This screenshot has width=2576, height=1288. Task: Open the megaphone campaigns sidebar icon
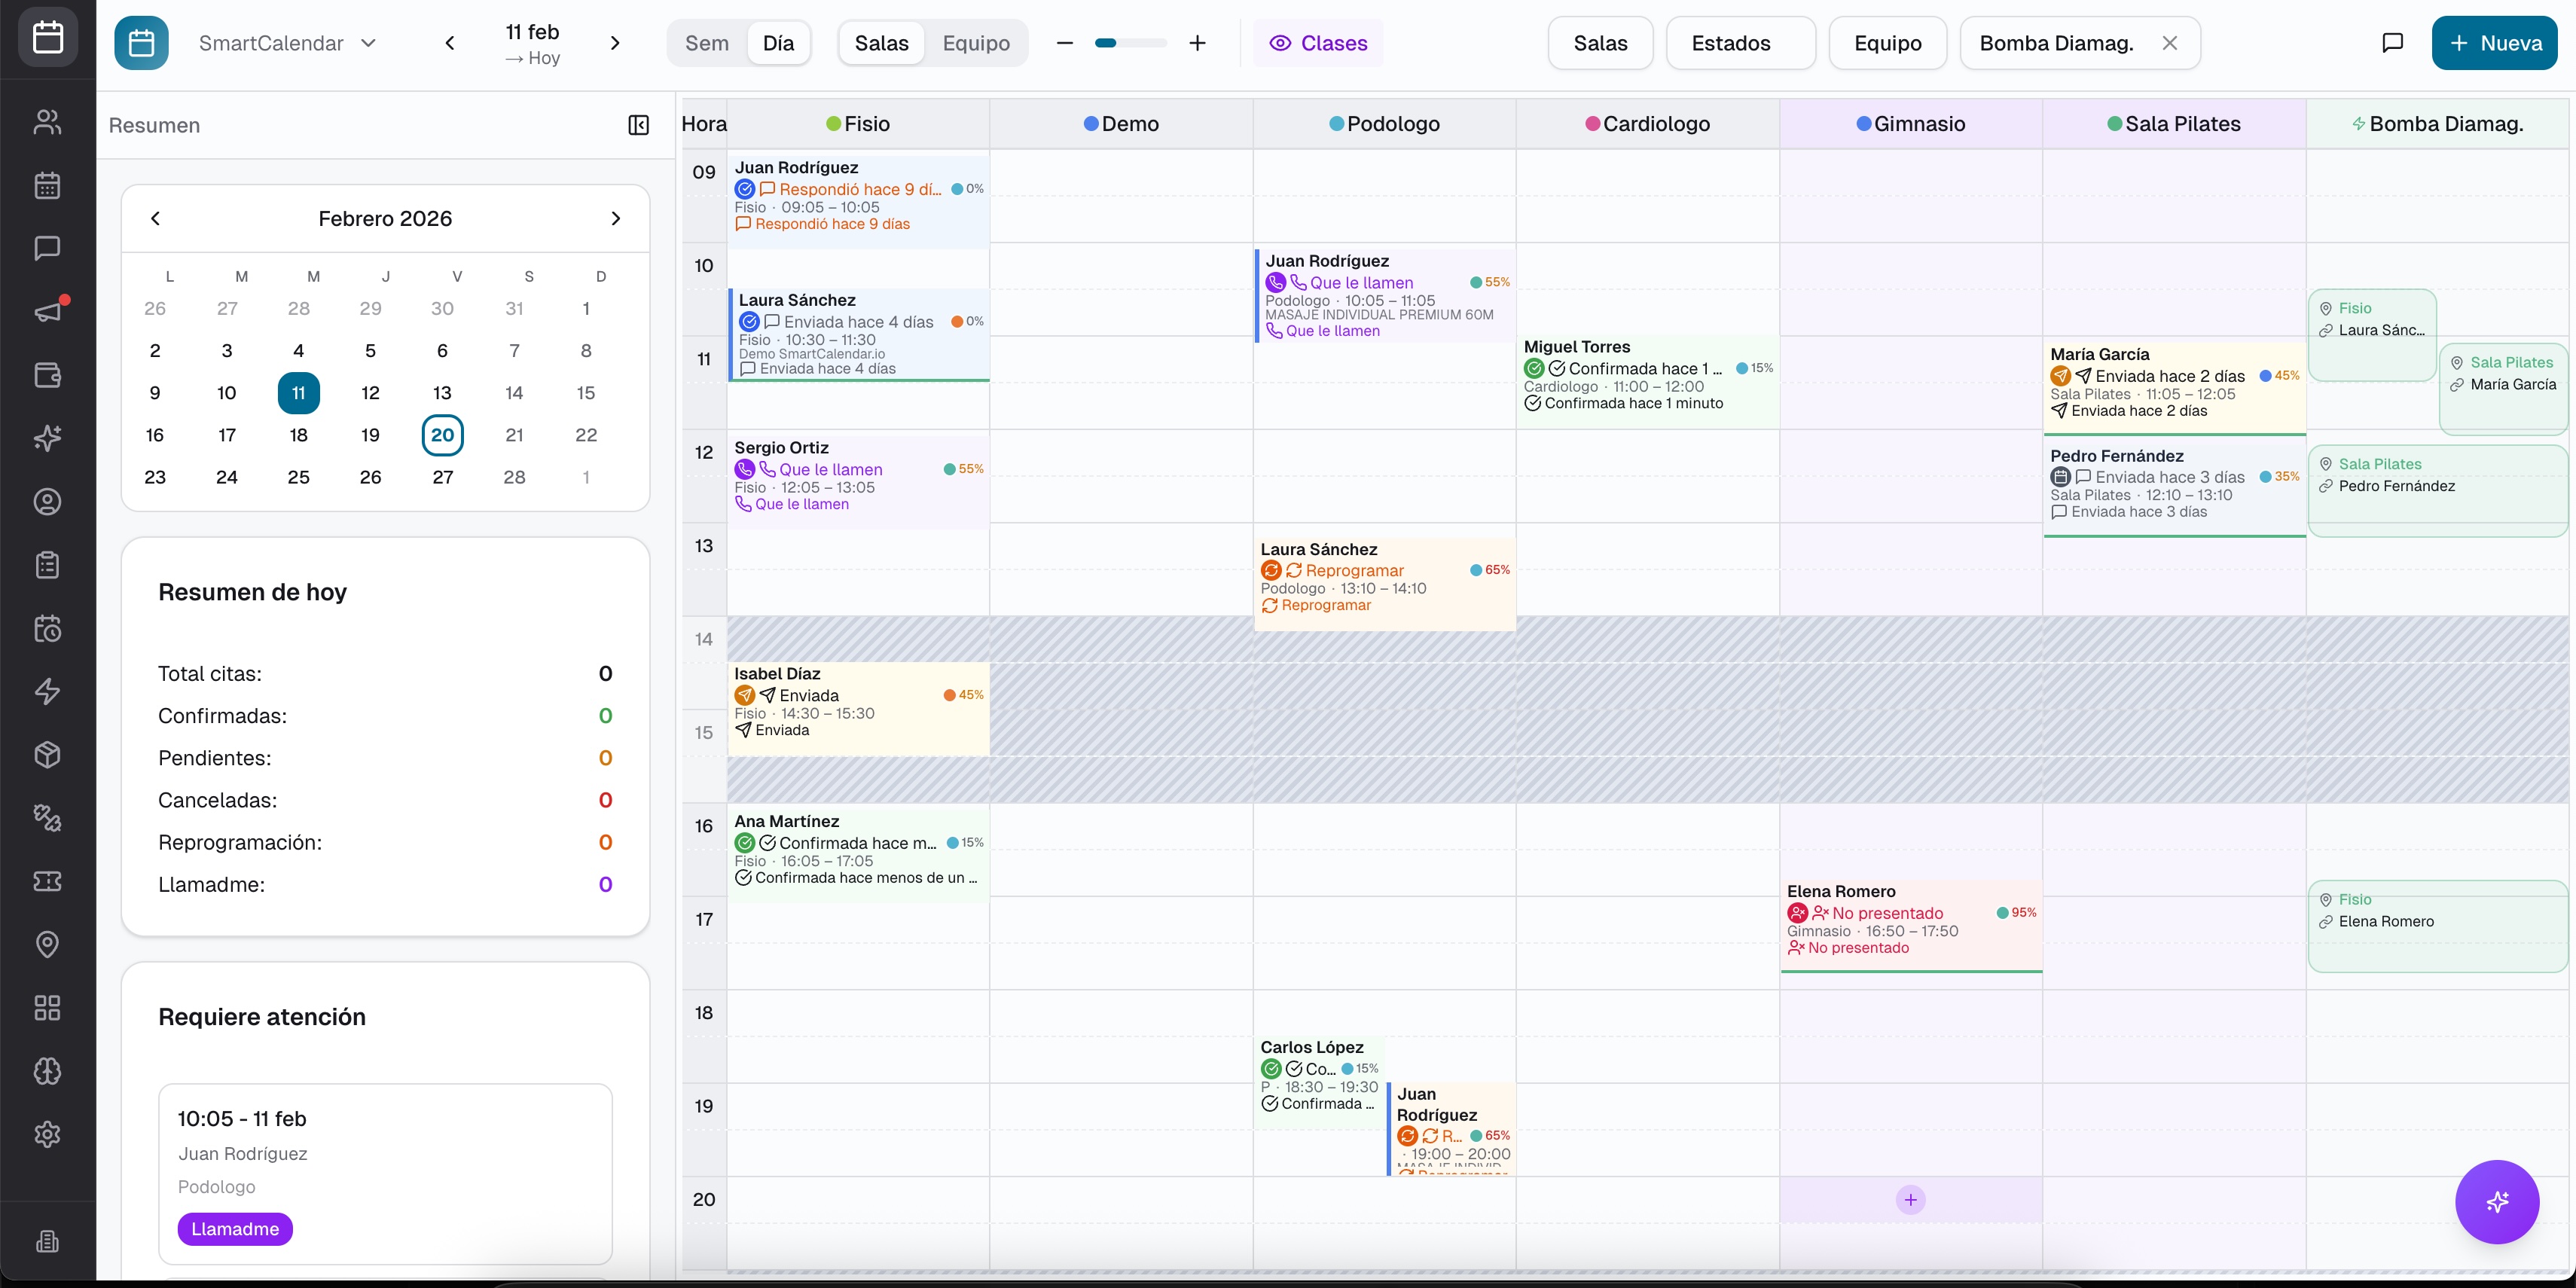tap(47, 311)
